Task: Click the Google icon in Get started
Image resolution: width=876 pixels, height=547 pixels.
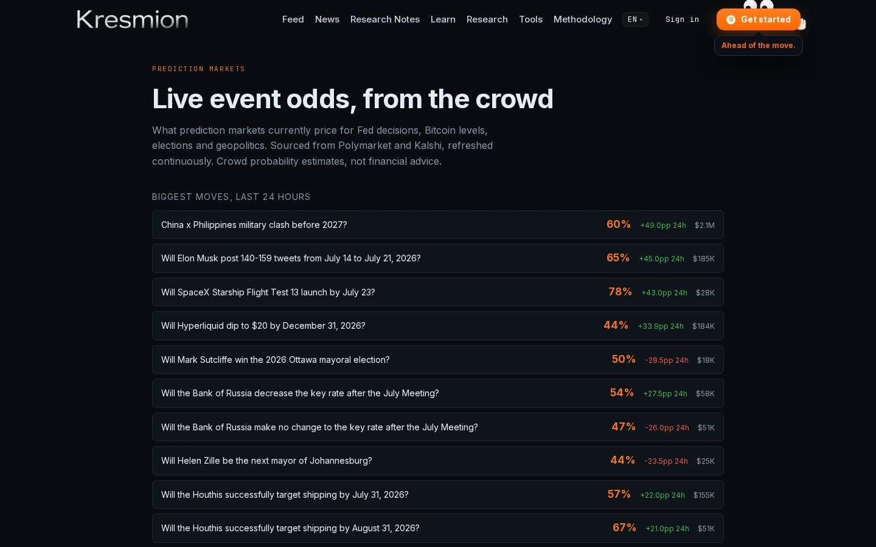Action: click(731, 19)
